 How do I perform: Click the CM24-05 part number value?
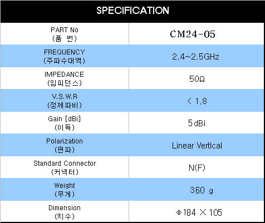193,34
